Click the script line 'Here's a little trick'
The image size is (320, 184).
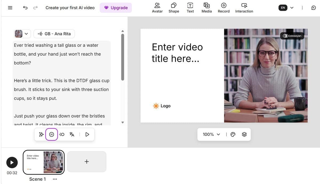point(34,81)
